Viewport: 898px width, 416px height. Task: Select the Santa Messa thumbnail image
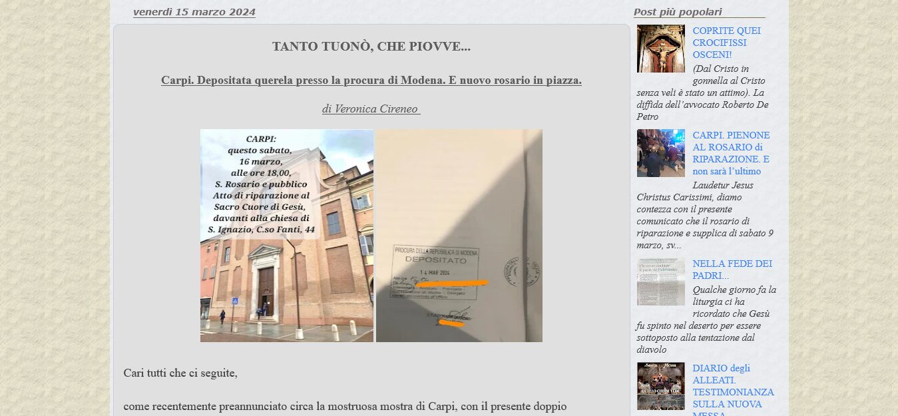660,386
